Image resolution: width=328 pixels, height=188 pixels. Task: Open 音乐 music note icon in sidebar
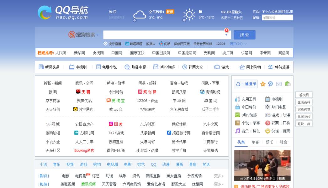click(237, 131)
